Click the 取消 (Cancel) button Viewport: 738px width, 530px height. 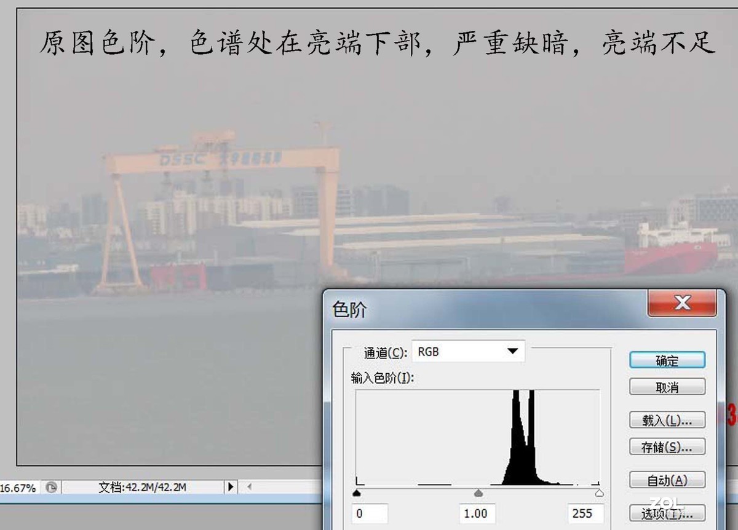tap(667, 386)
